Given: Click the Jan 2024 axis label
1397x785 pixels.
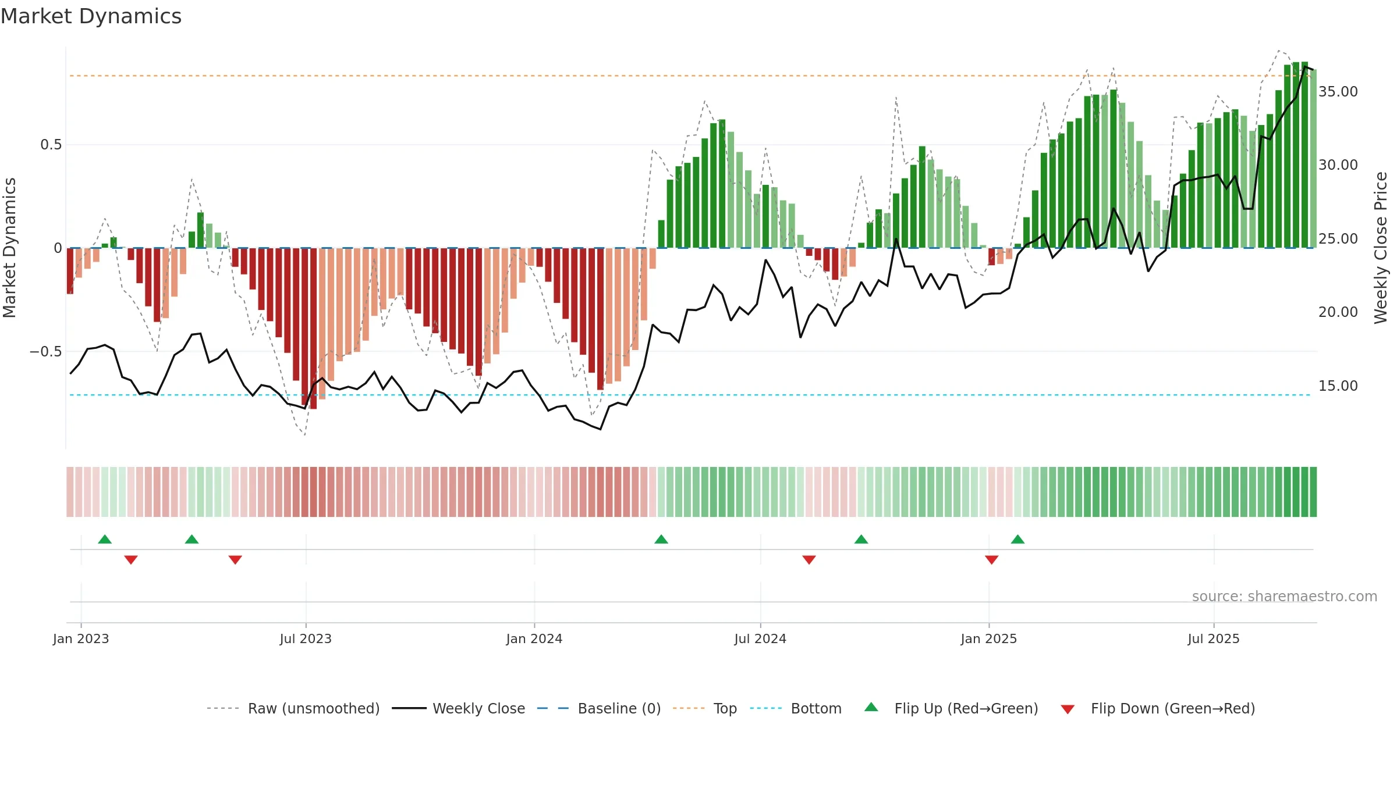Looking at the screenshot, I should tap(534, 638).
